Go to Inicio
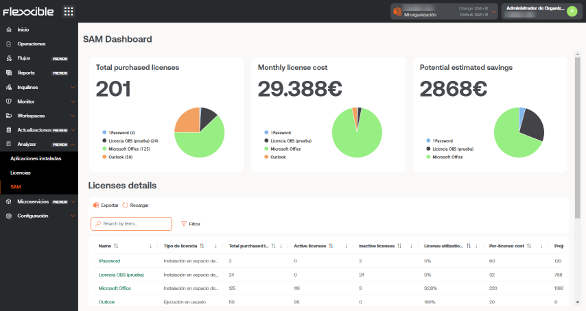 23,29
